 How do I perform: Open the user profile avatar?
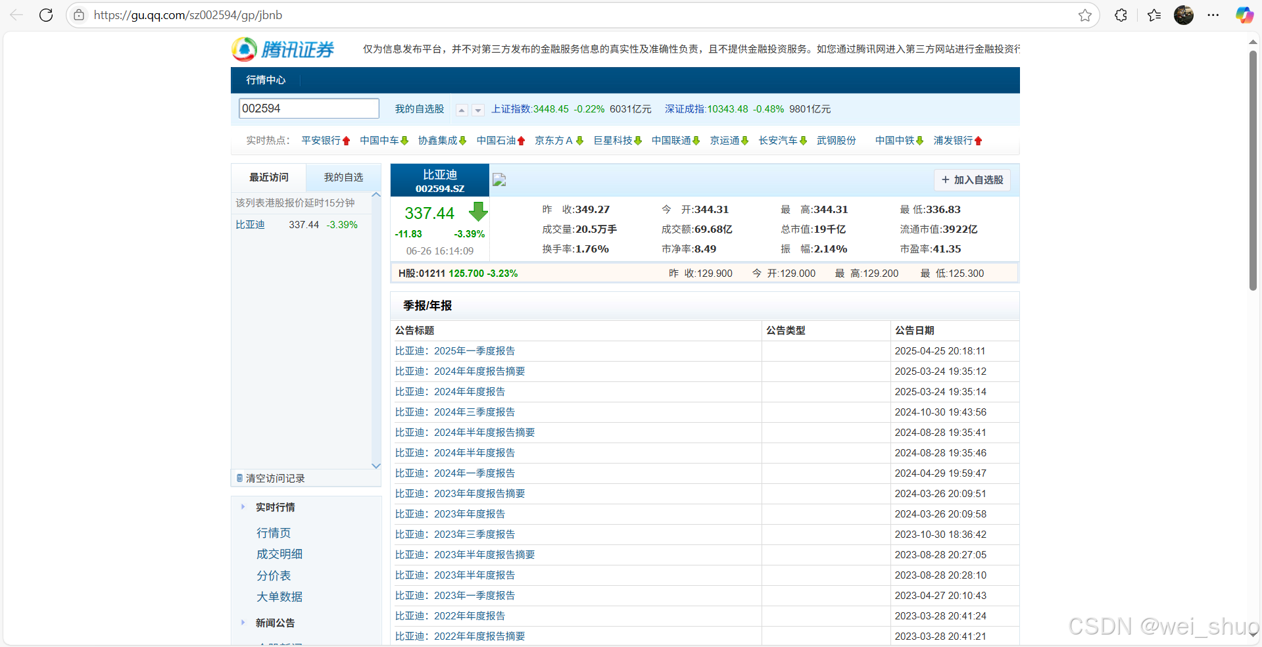coord(1184,15)
